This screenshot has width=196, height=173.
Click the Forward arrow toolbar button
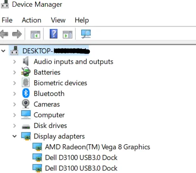[x=17, y=34]
